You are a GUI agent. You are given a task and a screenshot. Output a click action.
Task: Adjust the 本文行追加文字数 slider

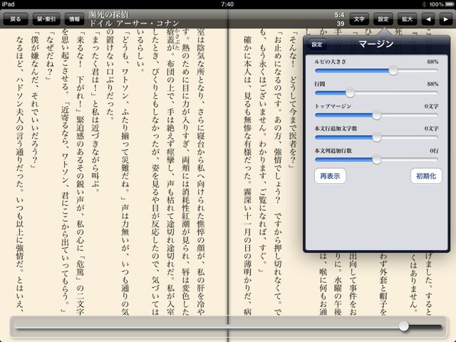pyautogui.click(x=377, y=138)
